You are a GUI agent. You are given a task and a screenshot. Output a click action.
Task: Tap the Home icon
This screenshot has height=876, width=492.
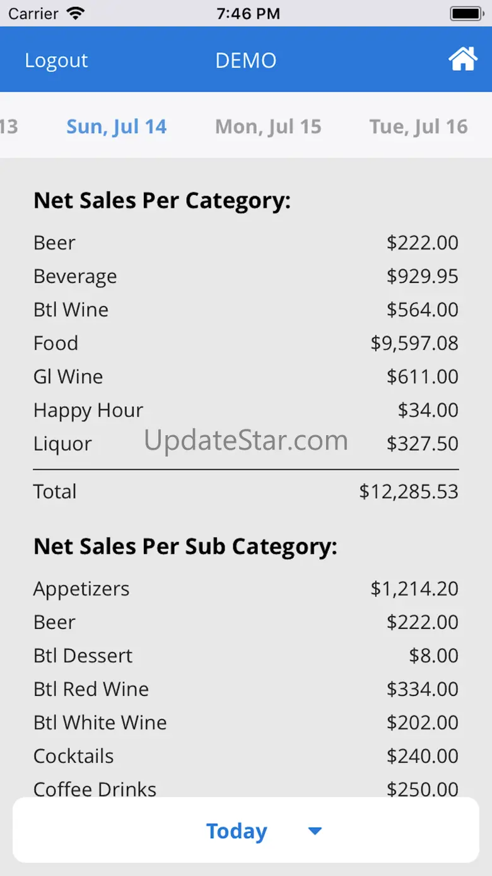(462, 60)
